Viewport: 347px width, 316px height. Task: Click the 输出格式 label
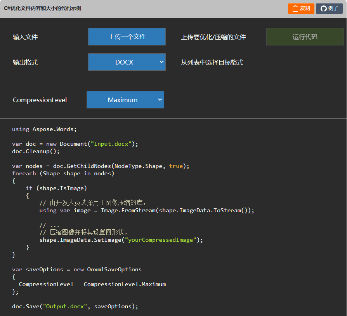25,63
